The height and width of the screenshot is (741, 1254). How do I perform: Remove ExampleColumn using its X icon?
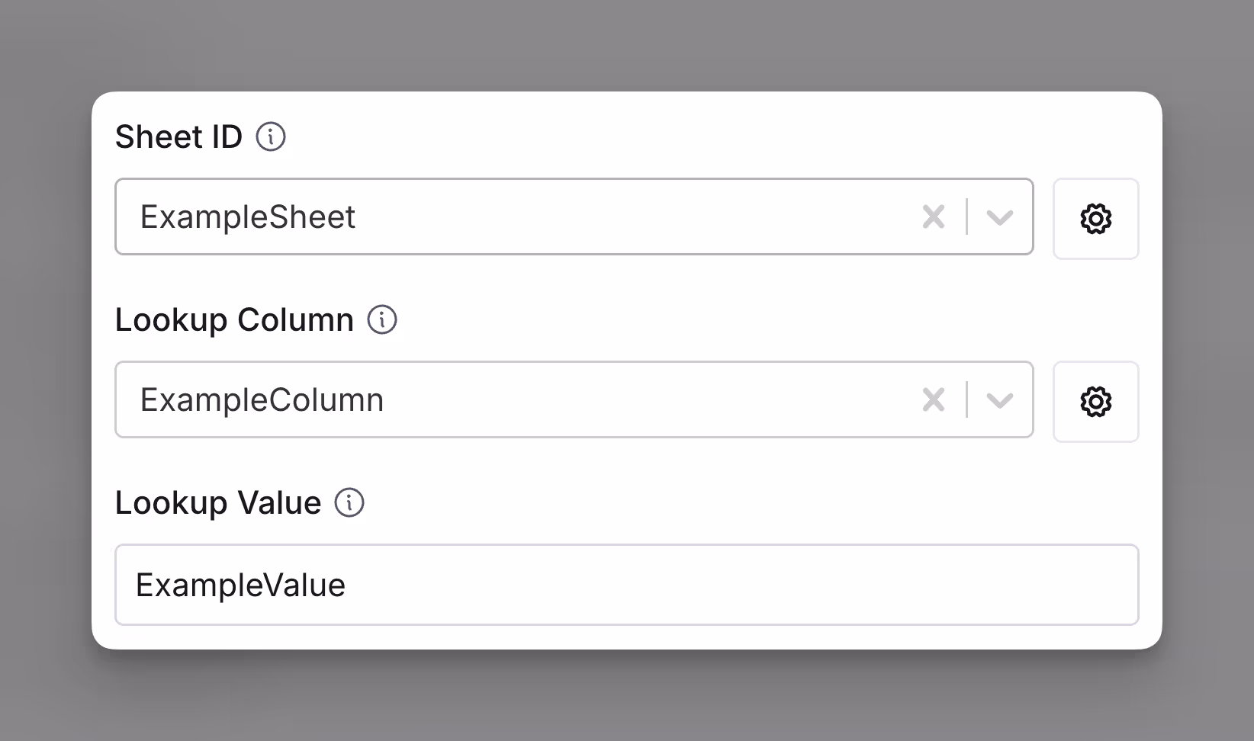(x=934, y=400)
